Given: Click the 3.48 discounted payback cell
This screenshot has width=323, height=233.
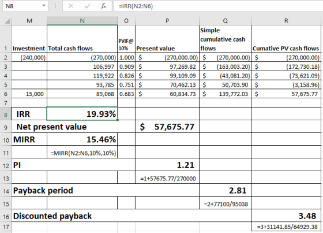Looking at the screenshot, I should pyautogui.click(x=286, y=216).
